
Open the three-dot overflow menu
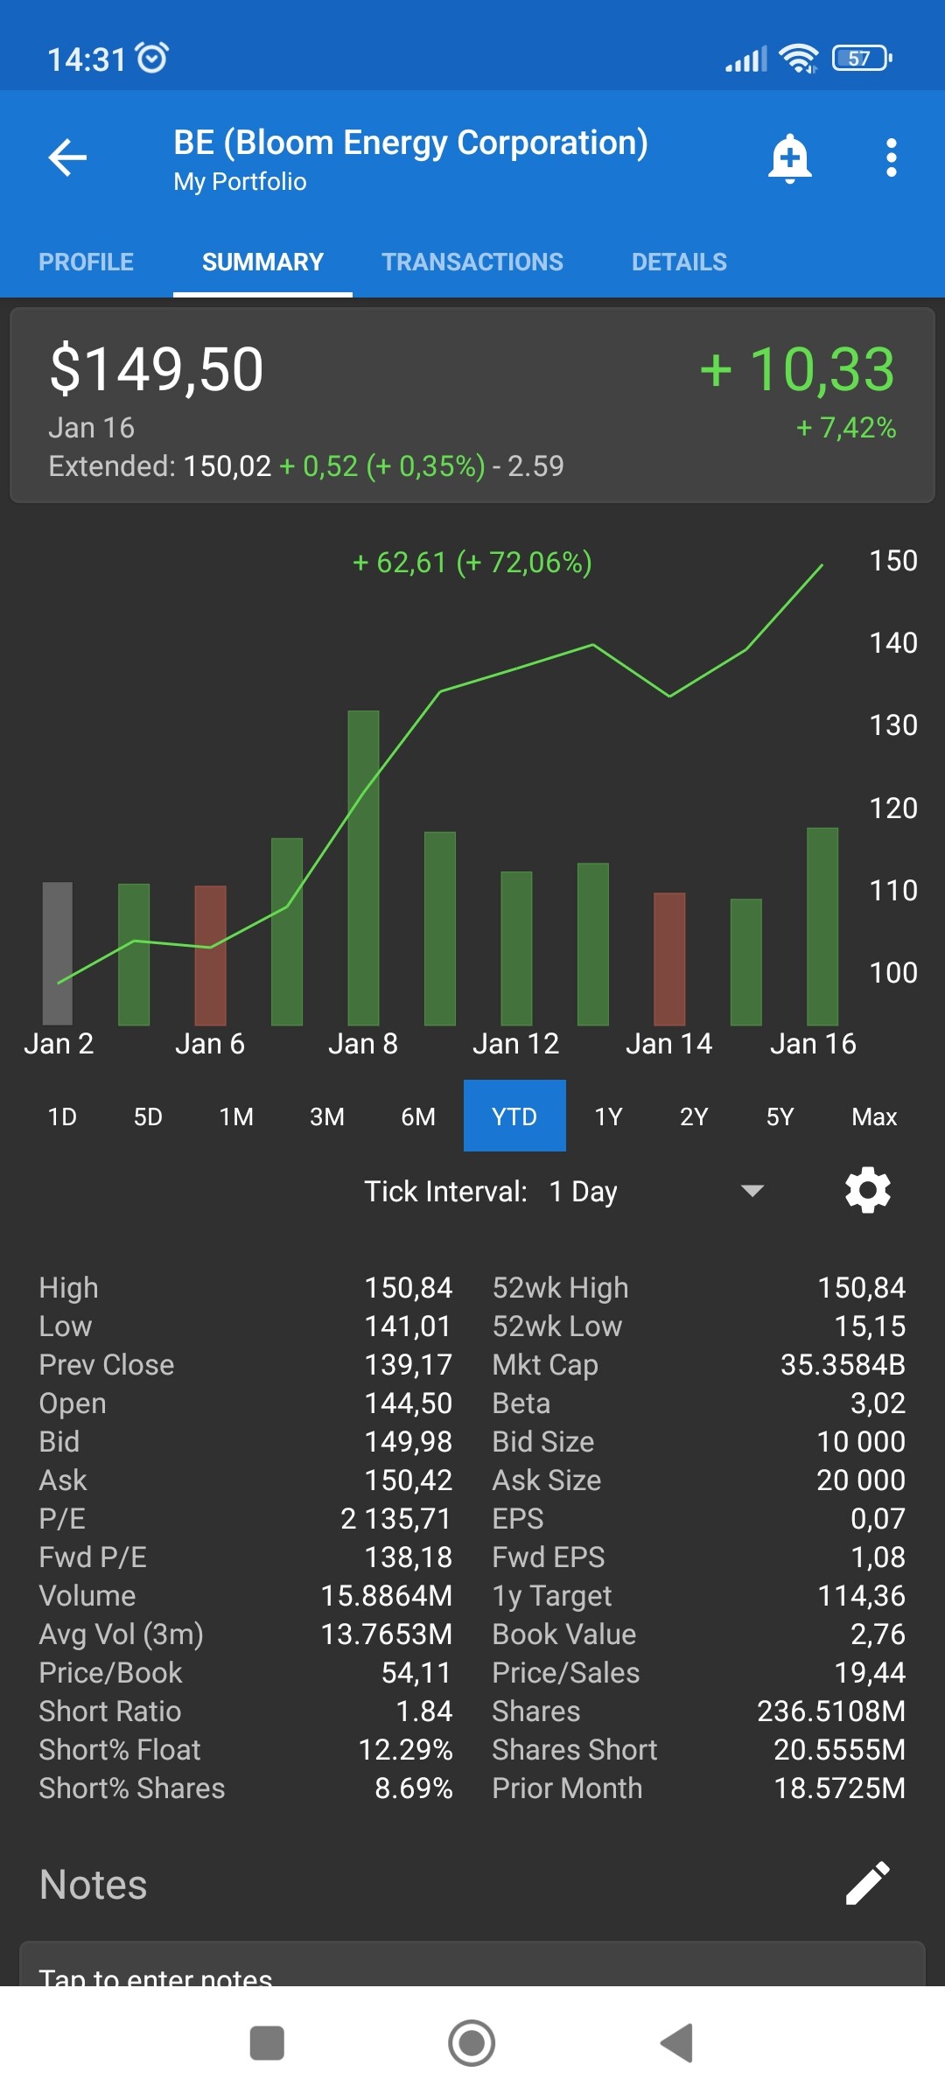[891, 158]
